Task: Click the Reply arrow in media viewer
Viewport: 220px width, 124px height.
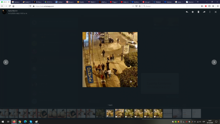Action: coord(187,12)
